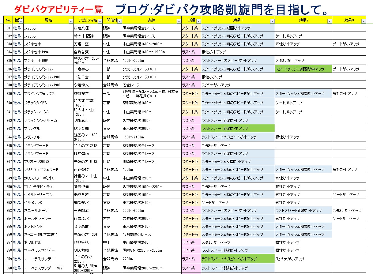Select condition cell 2500~3200m

click(151, 210)
